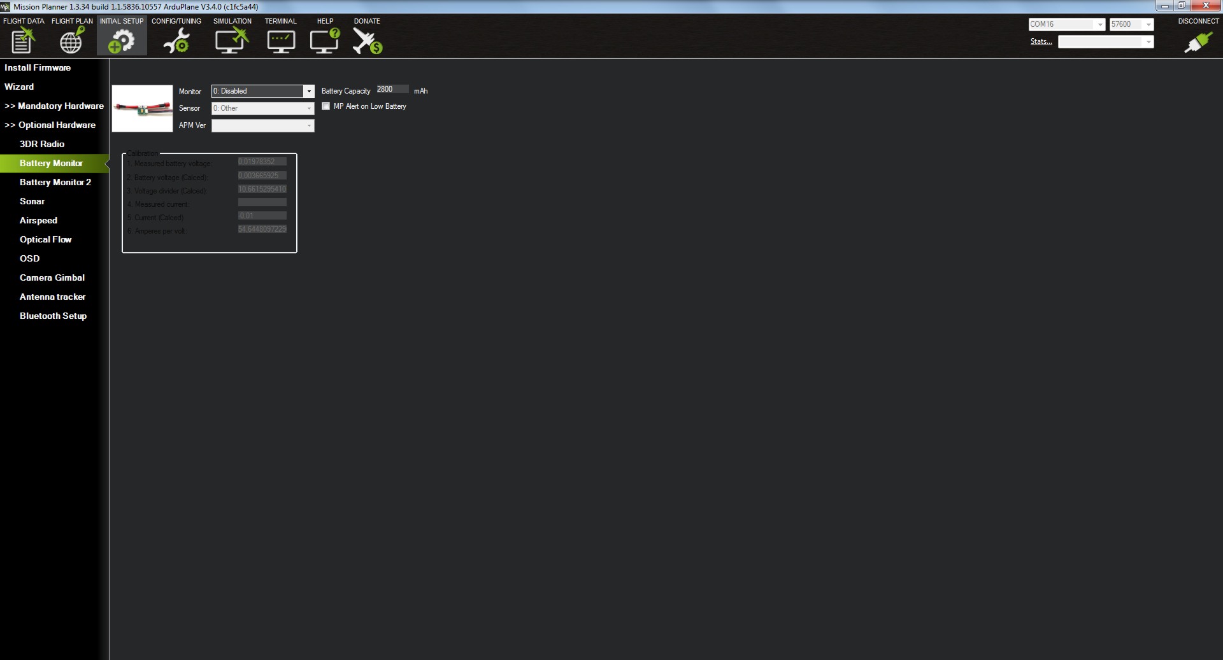Expand the Mandatory Hardware section
This screenshot has width=1223, height=660.
[x=54, y=106]
